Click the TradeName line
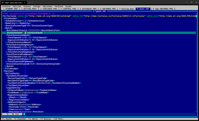The image size is (199, 121). 28,93
